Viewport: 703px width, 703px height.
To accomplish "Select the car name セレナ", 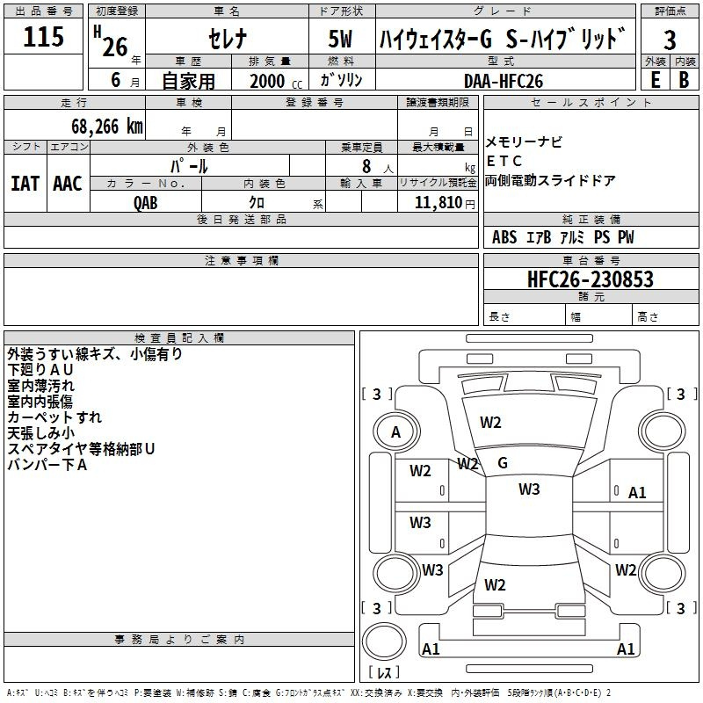I will pyautogui.click(x=228, y=39).
